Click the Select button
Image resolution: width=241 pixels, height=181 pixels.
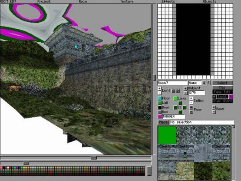click(222, 83)
